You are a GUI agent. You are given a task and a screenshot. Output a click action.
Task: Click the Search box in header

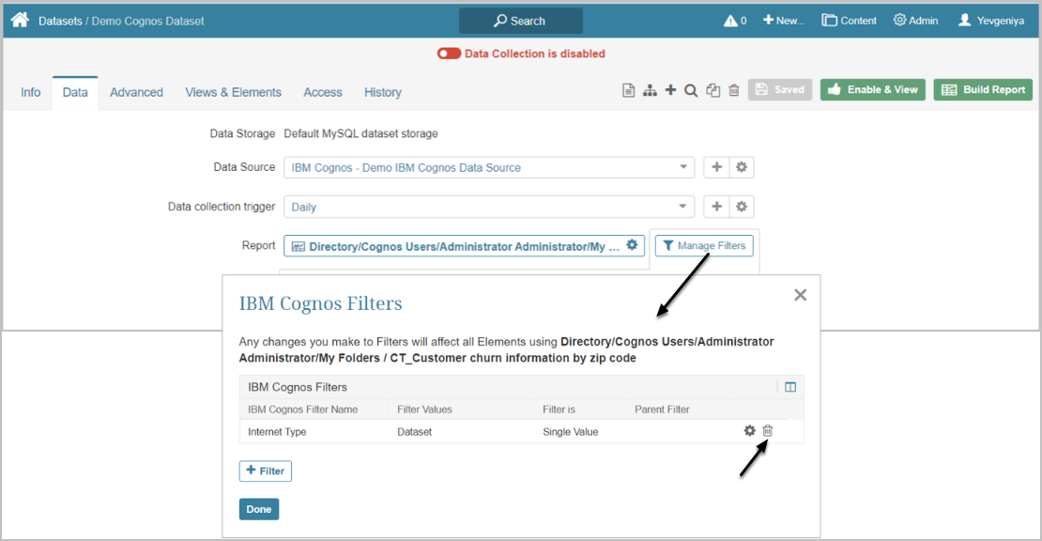coord(520,21)
